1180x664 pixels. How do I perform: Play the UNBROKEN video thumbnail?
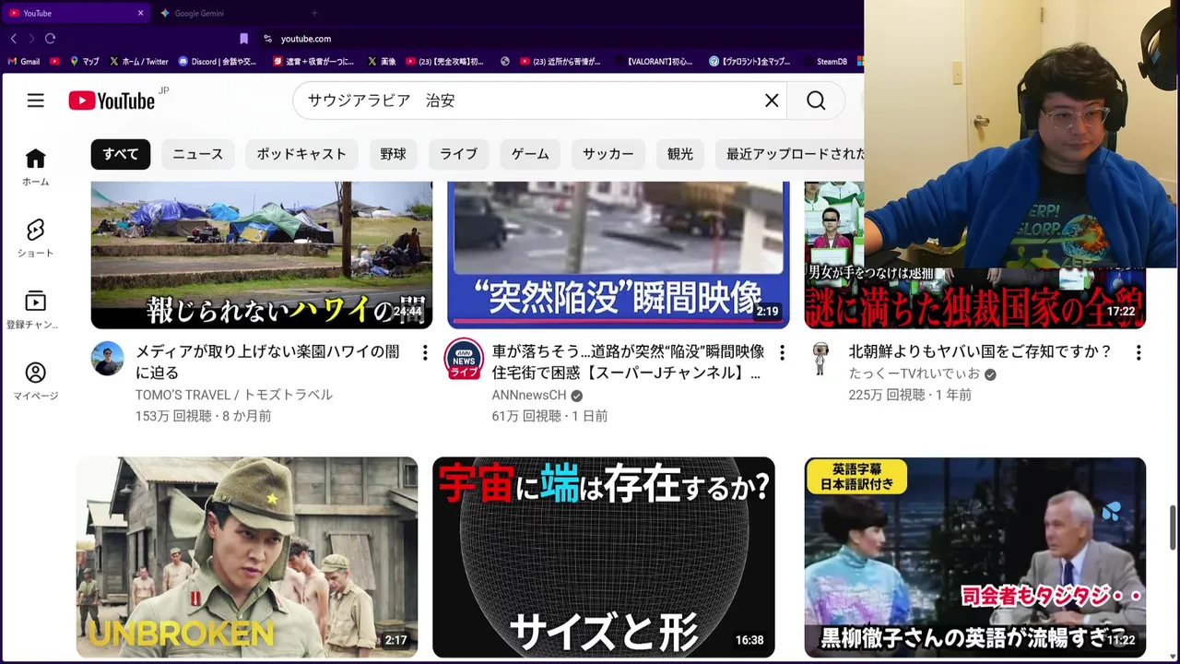[247, 557]
